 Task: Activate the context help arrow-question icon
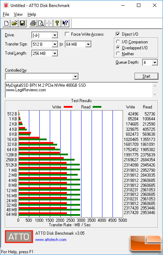65,23
